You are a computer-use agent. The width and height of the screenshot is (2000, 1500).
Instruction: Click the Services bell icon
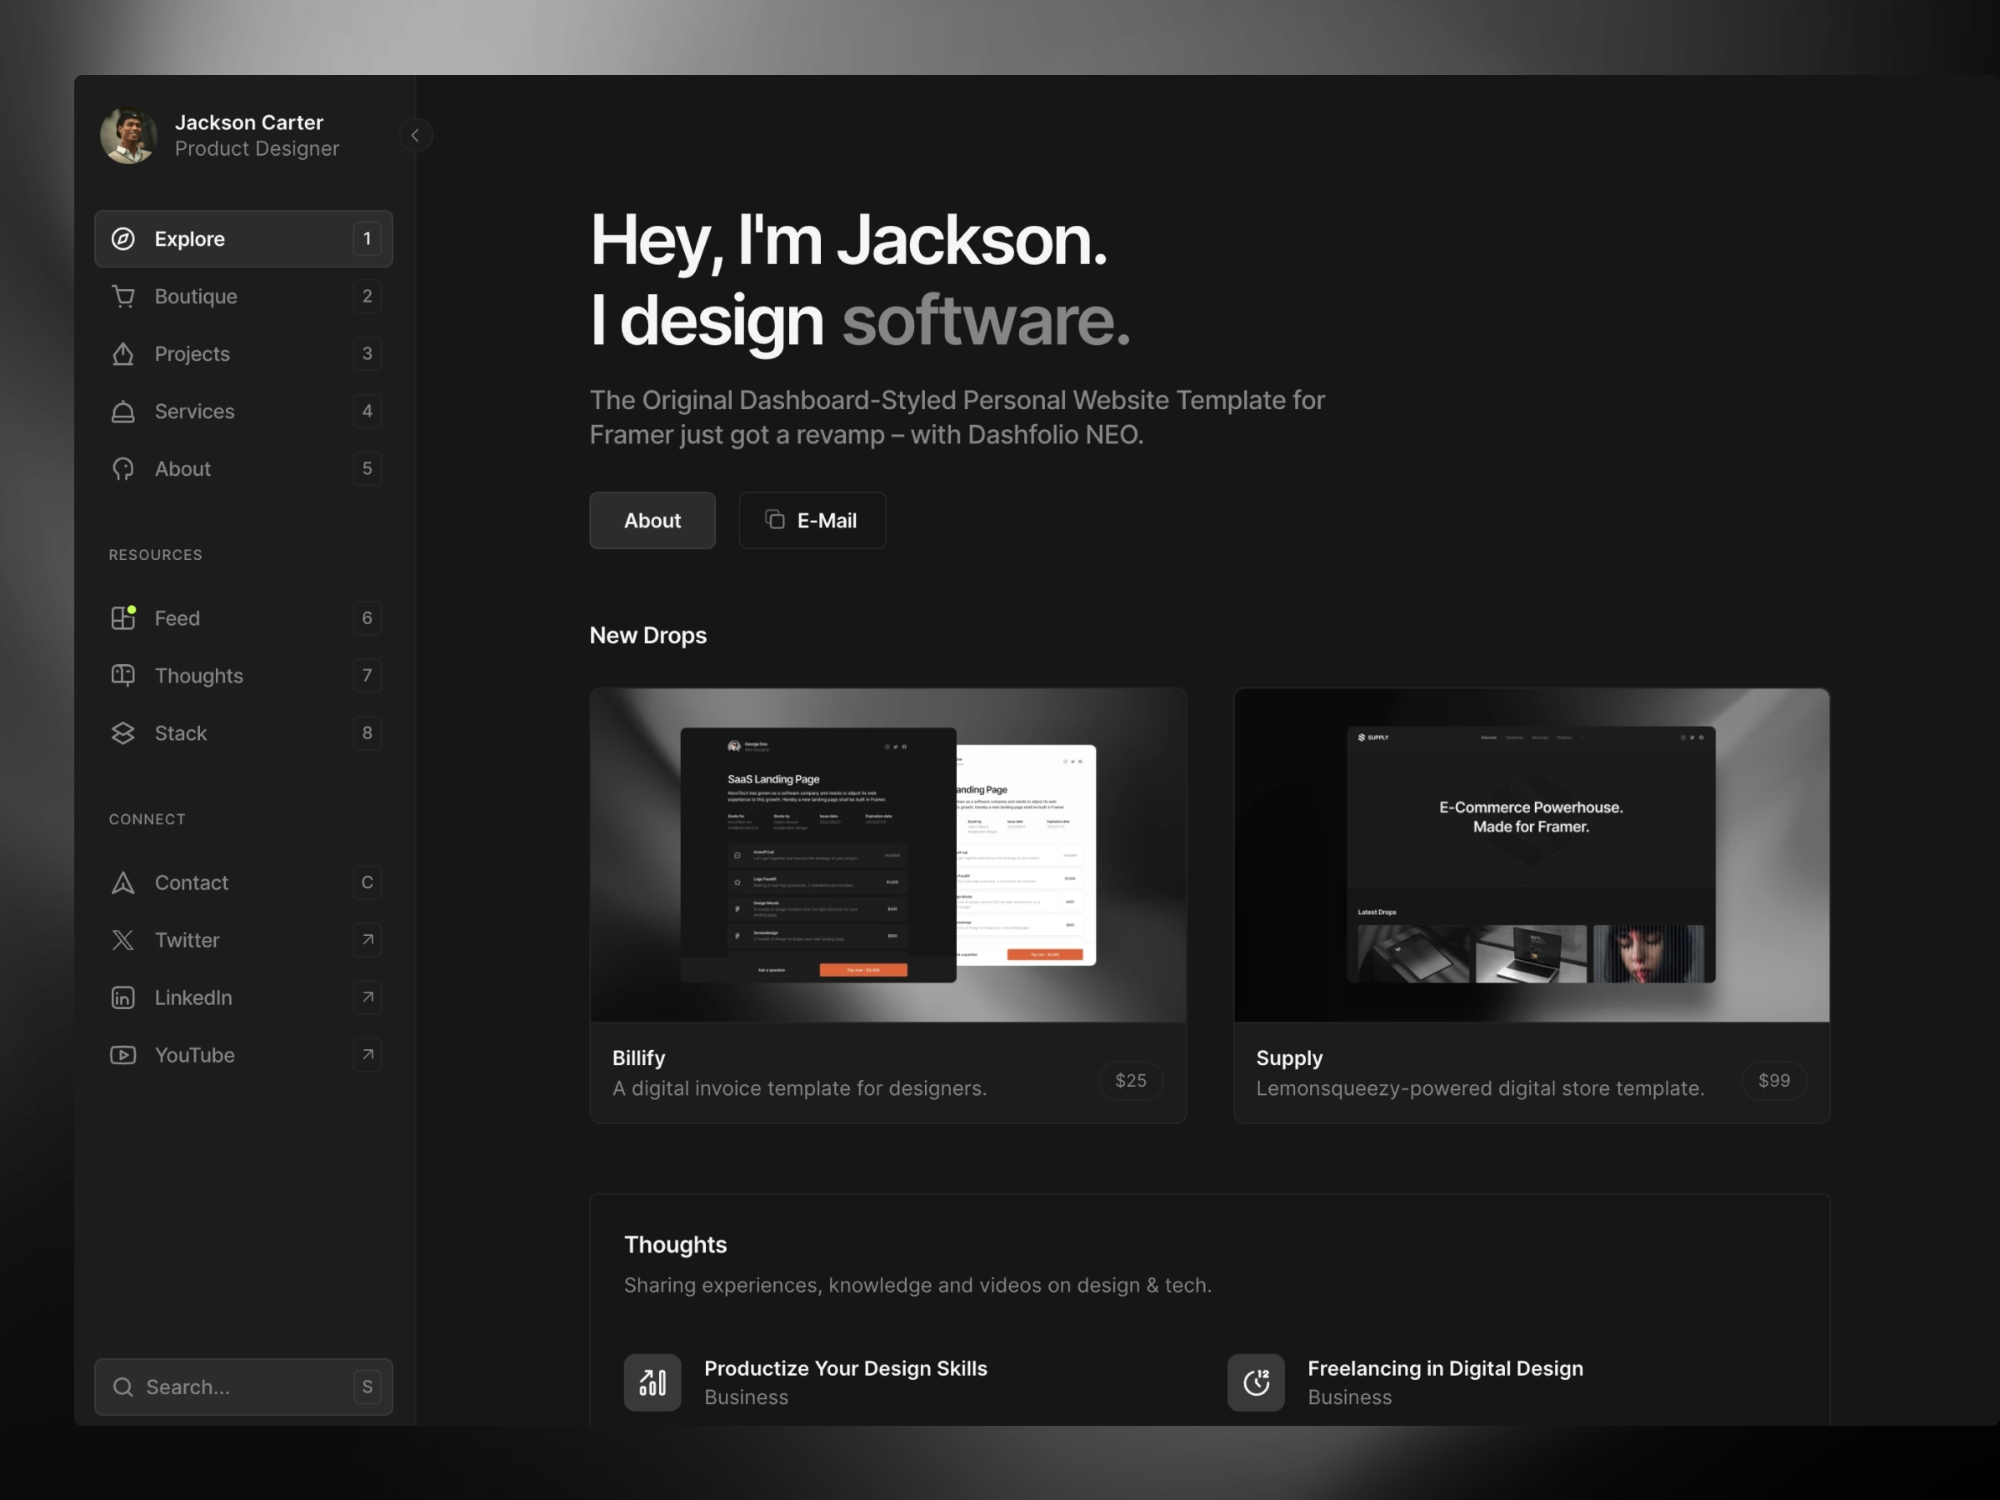pos(124,411)
